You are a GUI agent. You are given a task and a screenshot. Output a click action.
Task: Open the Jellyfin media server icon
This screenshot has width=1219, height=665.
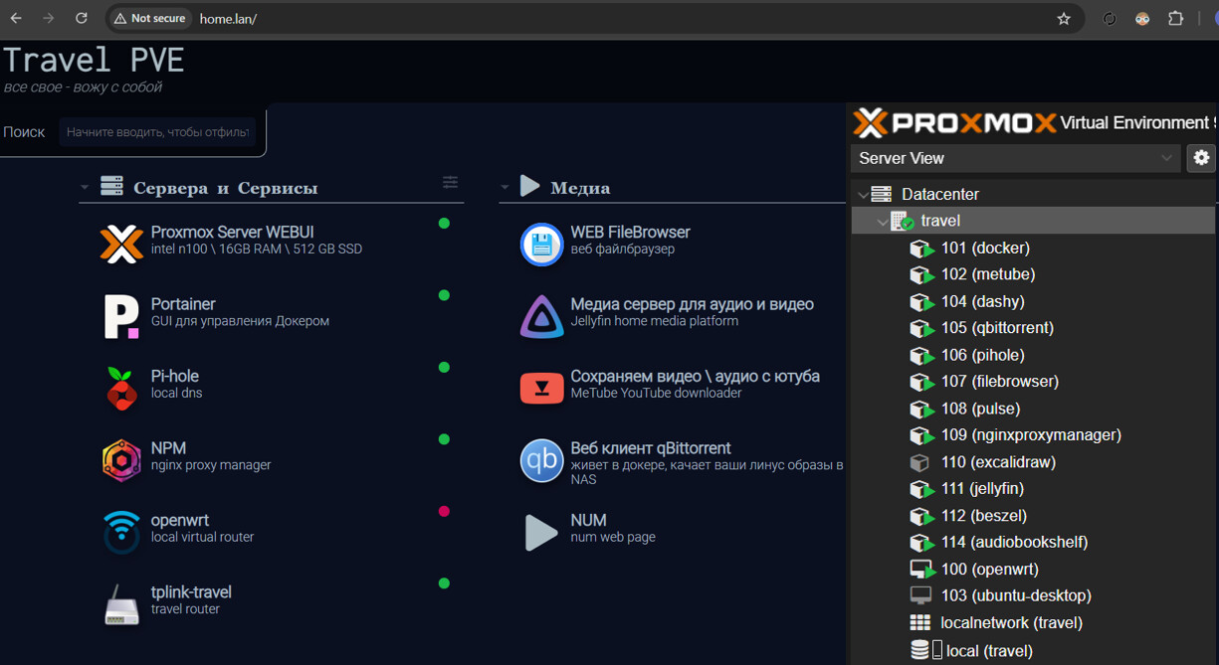[541, 316]
